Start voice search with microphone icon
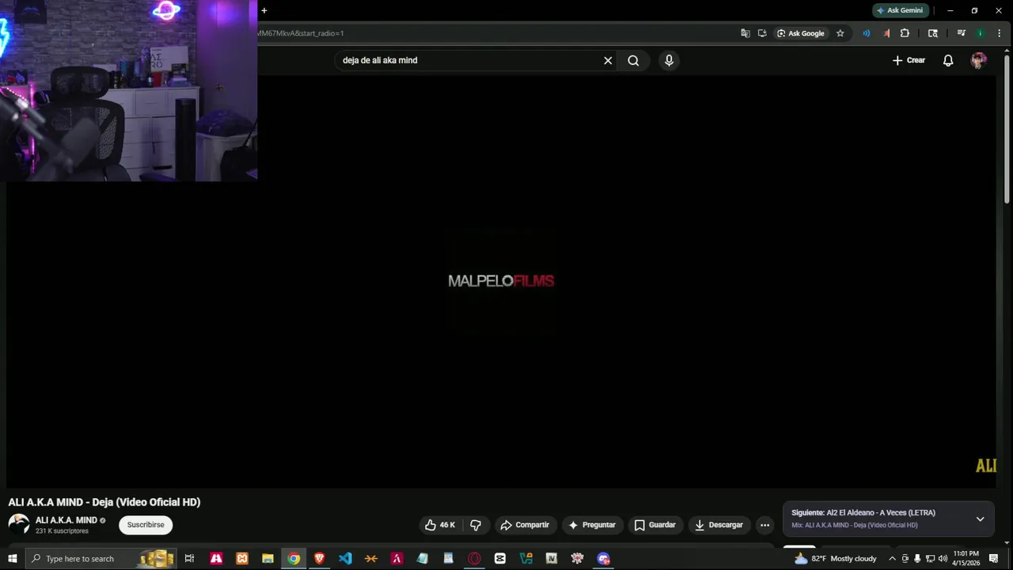 pyautogui.click(x=669, y=60)
